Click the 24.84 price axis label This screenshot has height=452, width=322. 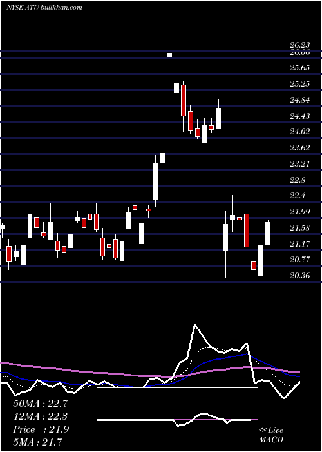299,100
